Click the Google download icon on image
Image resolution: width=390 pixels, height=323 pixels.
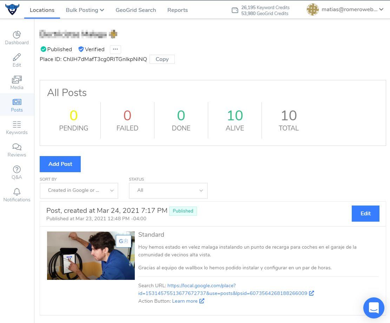pos(123,241)
